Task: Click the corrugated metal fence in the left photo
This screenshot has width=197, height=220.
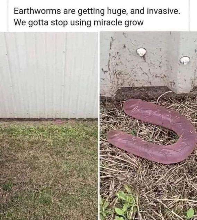Action: click(49, 75)
